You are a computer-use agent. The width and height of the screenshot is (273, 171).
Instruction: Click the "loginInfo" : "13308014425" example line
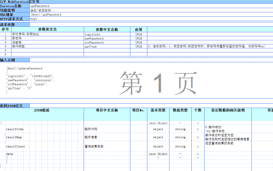point(30,76)
